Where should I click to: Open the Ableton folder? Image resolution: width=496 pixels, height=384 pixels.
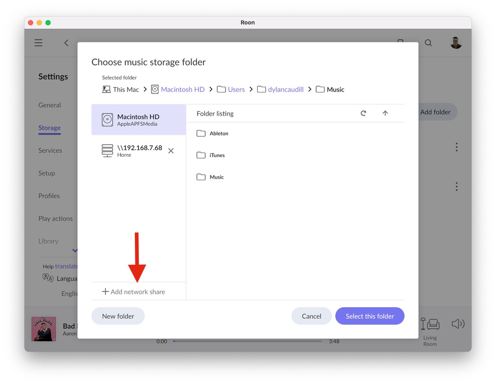(x=212, y=133)
